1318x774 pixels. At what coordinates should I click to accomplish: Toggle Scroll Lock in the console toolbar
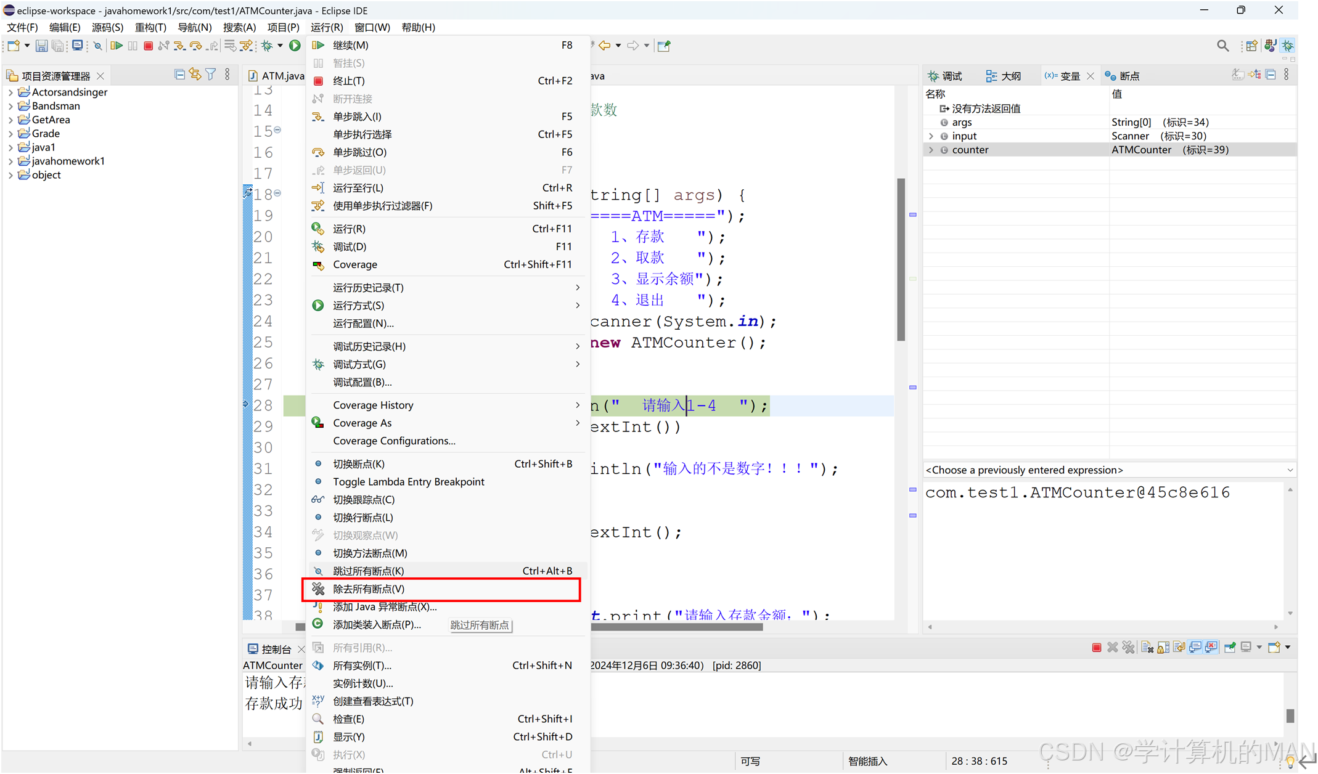pyautogui.click(x=1163, y=647)
